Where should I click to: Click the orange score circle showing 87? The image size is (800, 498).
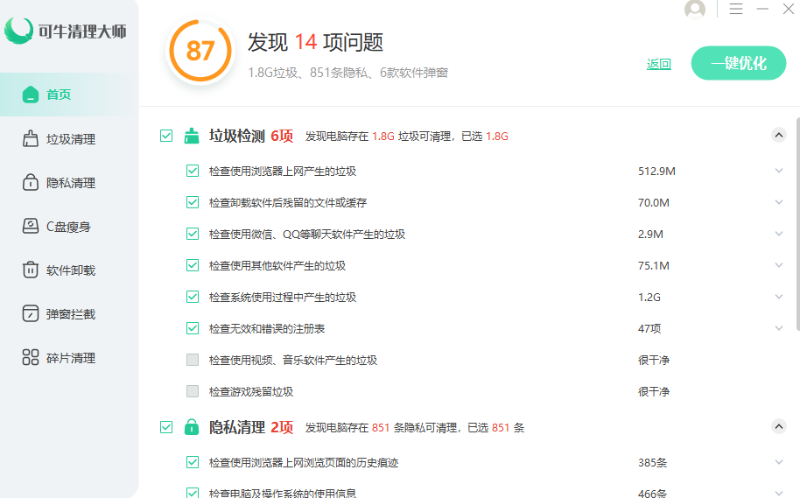pyautogui.click(x=200, y=51)
